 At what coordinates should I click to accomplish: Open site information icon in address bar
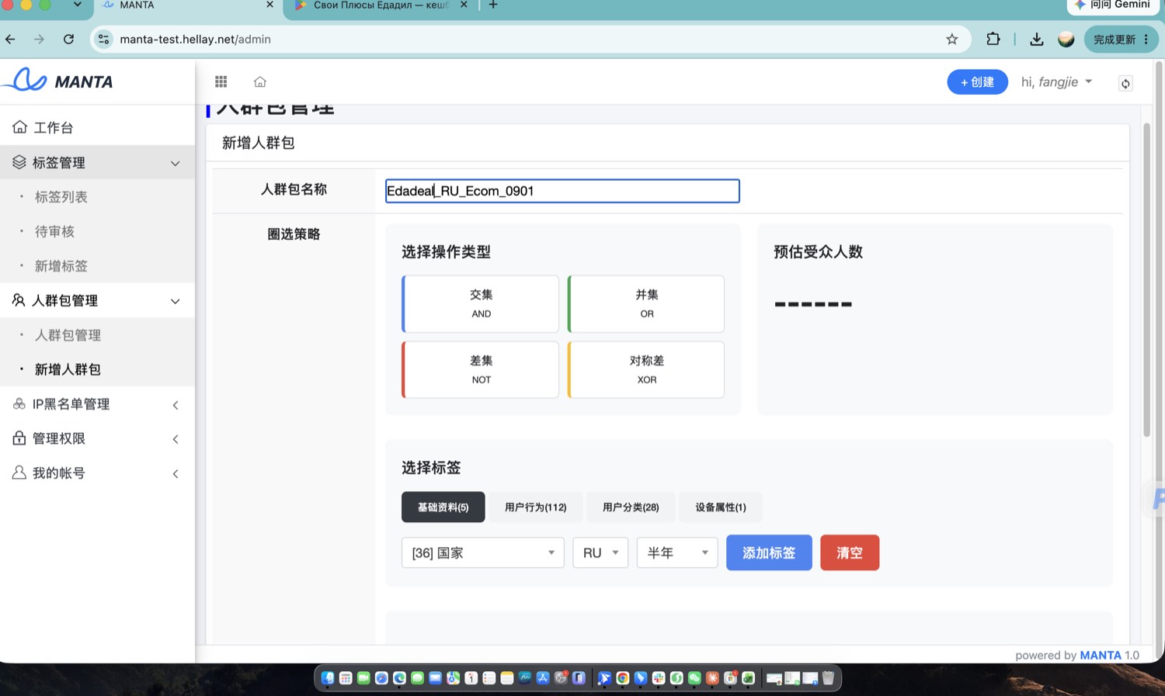pos(104,39)
